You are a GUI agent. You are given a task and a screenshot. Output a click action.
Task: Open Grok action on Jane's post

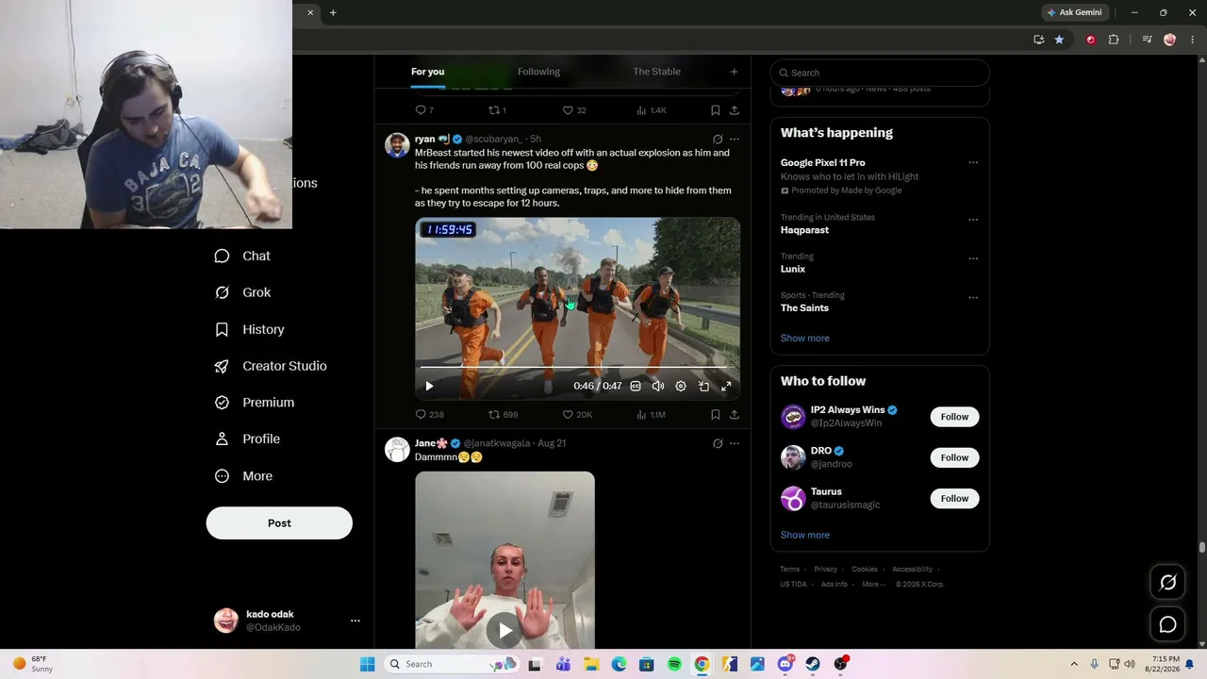(718, 443)
